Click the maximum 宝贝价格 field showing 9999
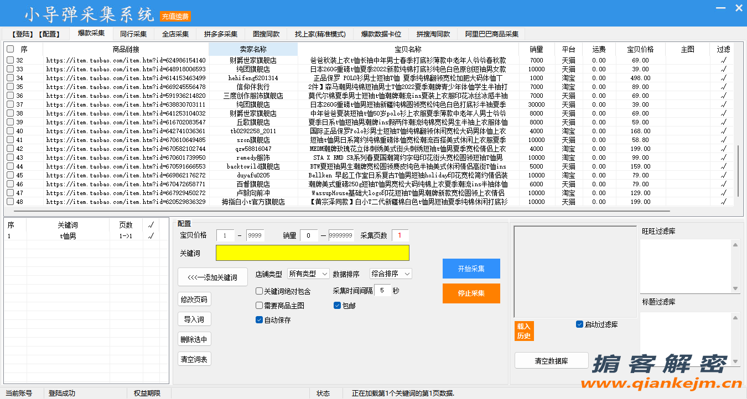Image resolution: width=747 pixels, height=399 pixels. 255,236
